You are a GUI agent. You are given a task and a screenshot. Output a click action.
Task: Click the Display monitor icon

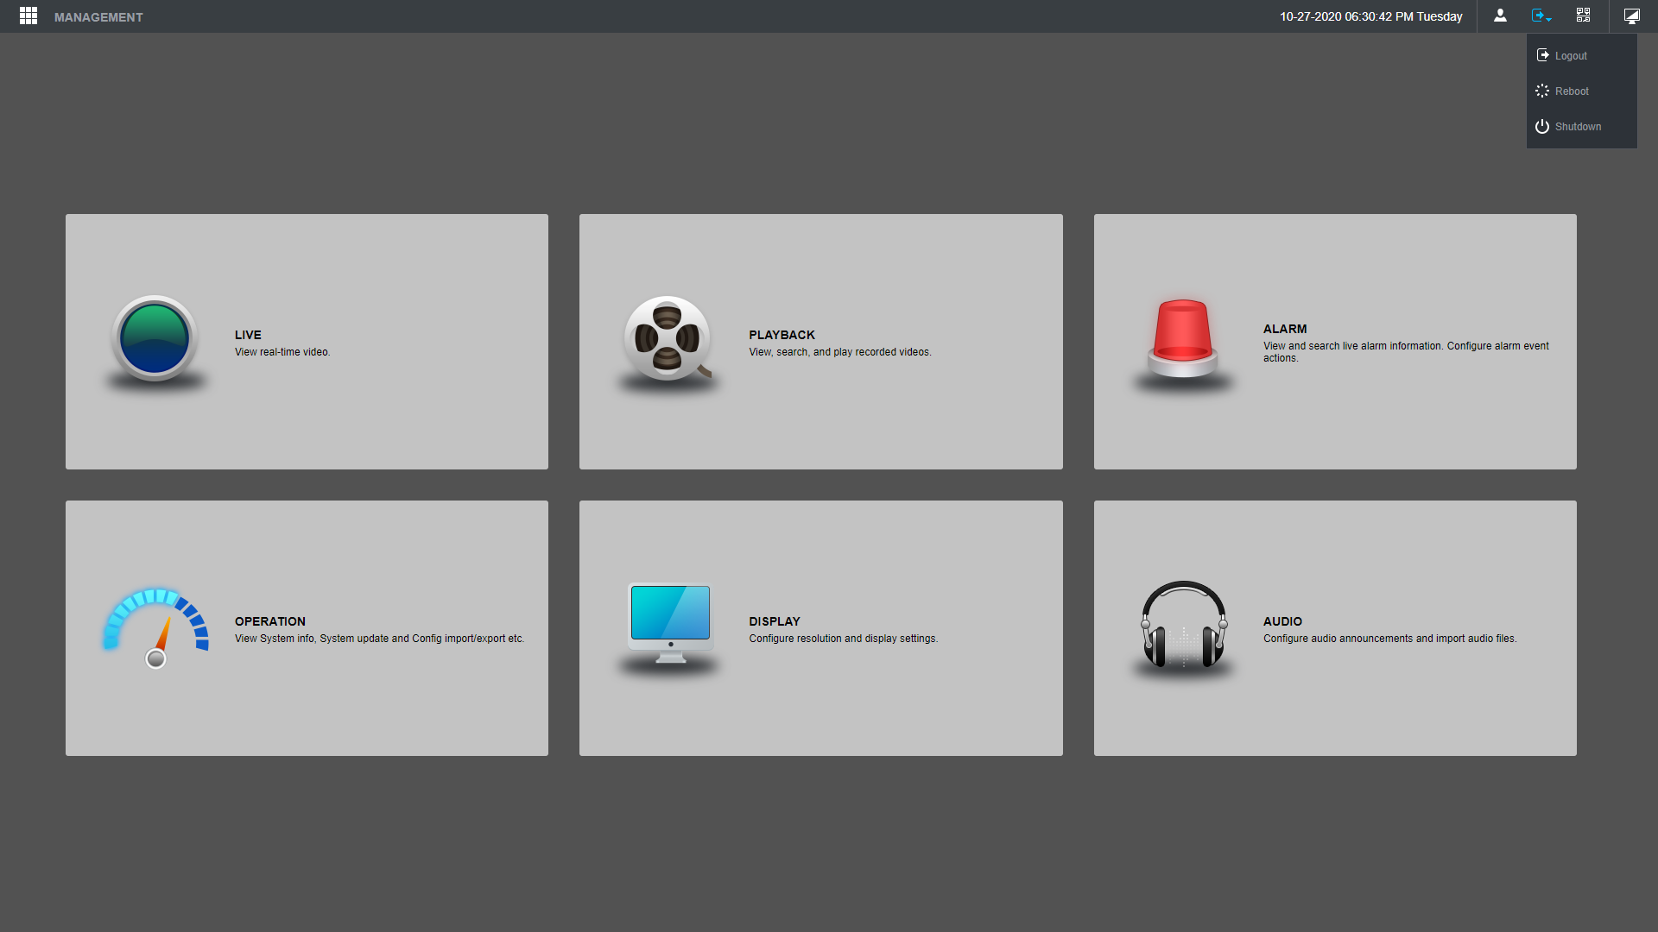(670, 623)
